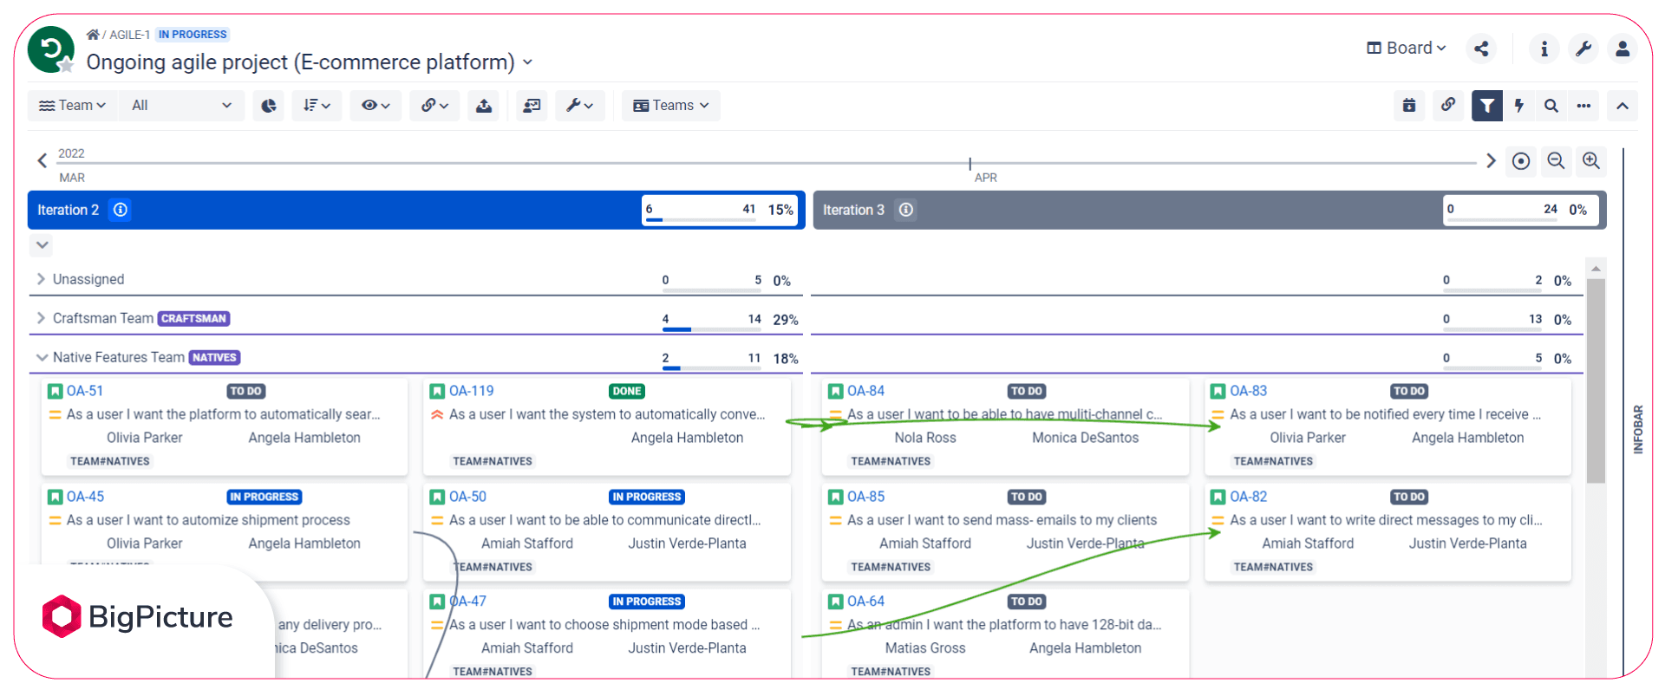The image size is (1665, 696).
Task: Toggle the eye visibility options dropdown
Action: [375, 106]
